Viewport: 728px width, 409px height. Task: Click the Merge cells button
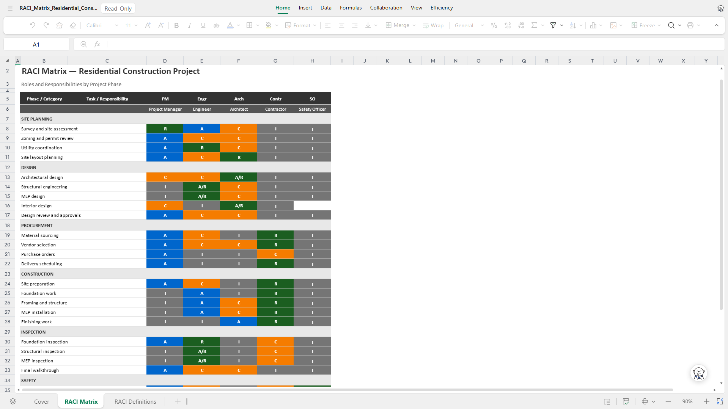coord(398,25)
